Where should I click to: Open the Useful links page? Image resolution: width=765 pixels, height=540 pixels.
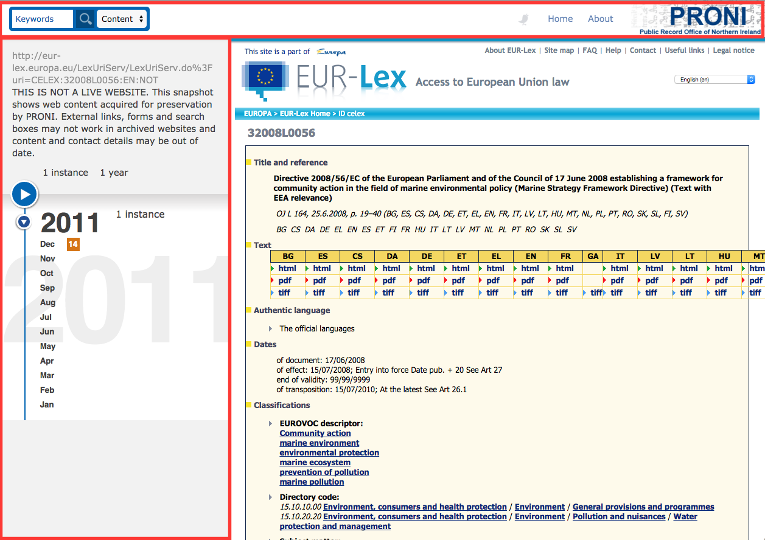click(684, 50)
